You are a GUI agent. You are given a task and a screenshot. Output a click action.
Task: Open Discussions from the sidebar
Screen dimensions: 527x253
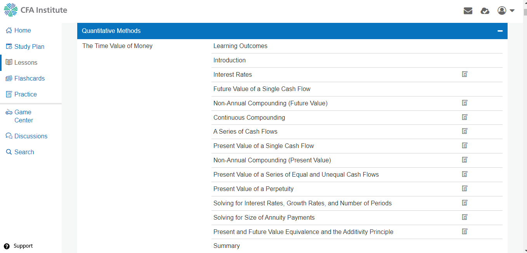tap(31, 136)
